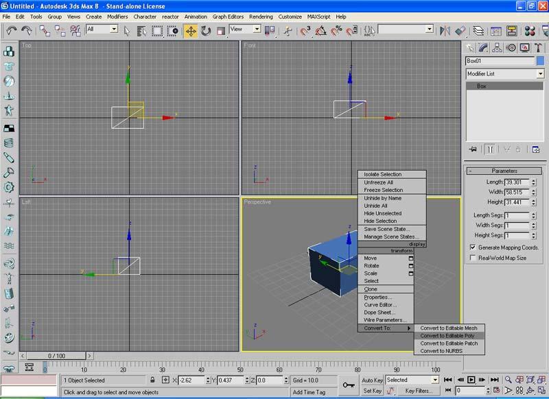
Task: Select the Box entry in the modifier stack
Action: (x=504, y=86)
